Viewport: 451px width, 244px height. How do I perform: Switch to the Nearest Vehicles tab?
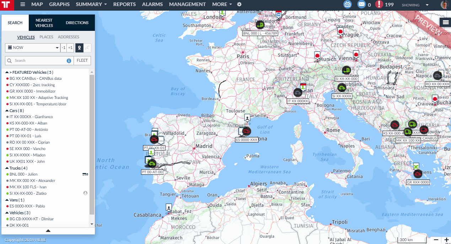[44, 23]
